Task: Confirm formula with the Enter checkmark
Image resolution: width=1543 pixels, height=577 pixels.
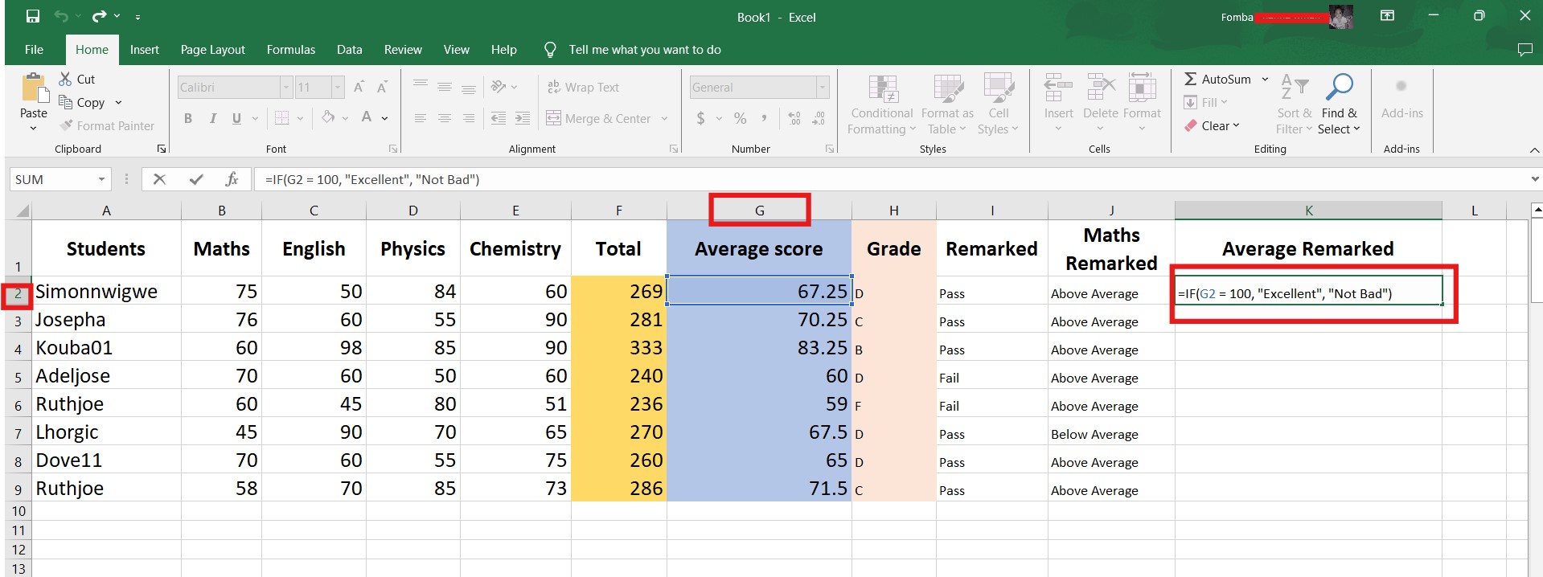Action: (x=195, y=179)
